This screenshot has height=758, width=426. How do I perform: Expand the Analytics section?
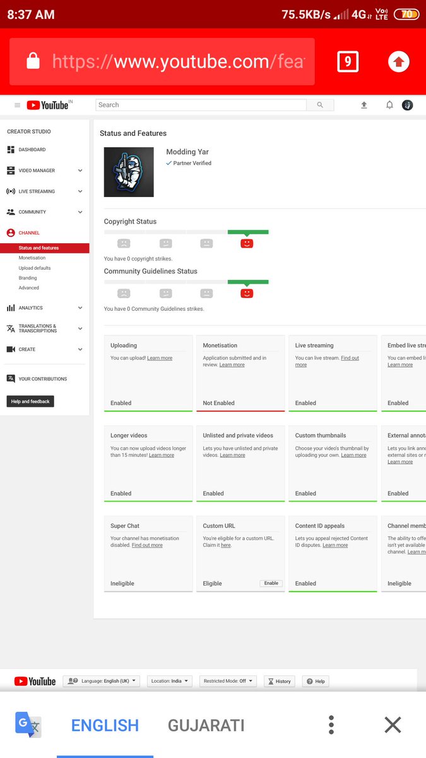point(80,308)
